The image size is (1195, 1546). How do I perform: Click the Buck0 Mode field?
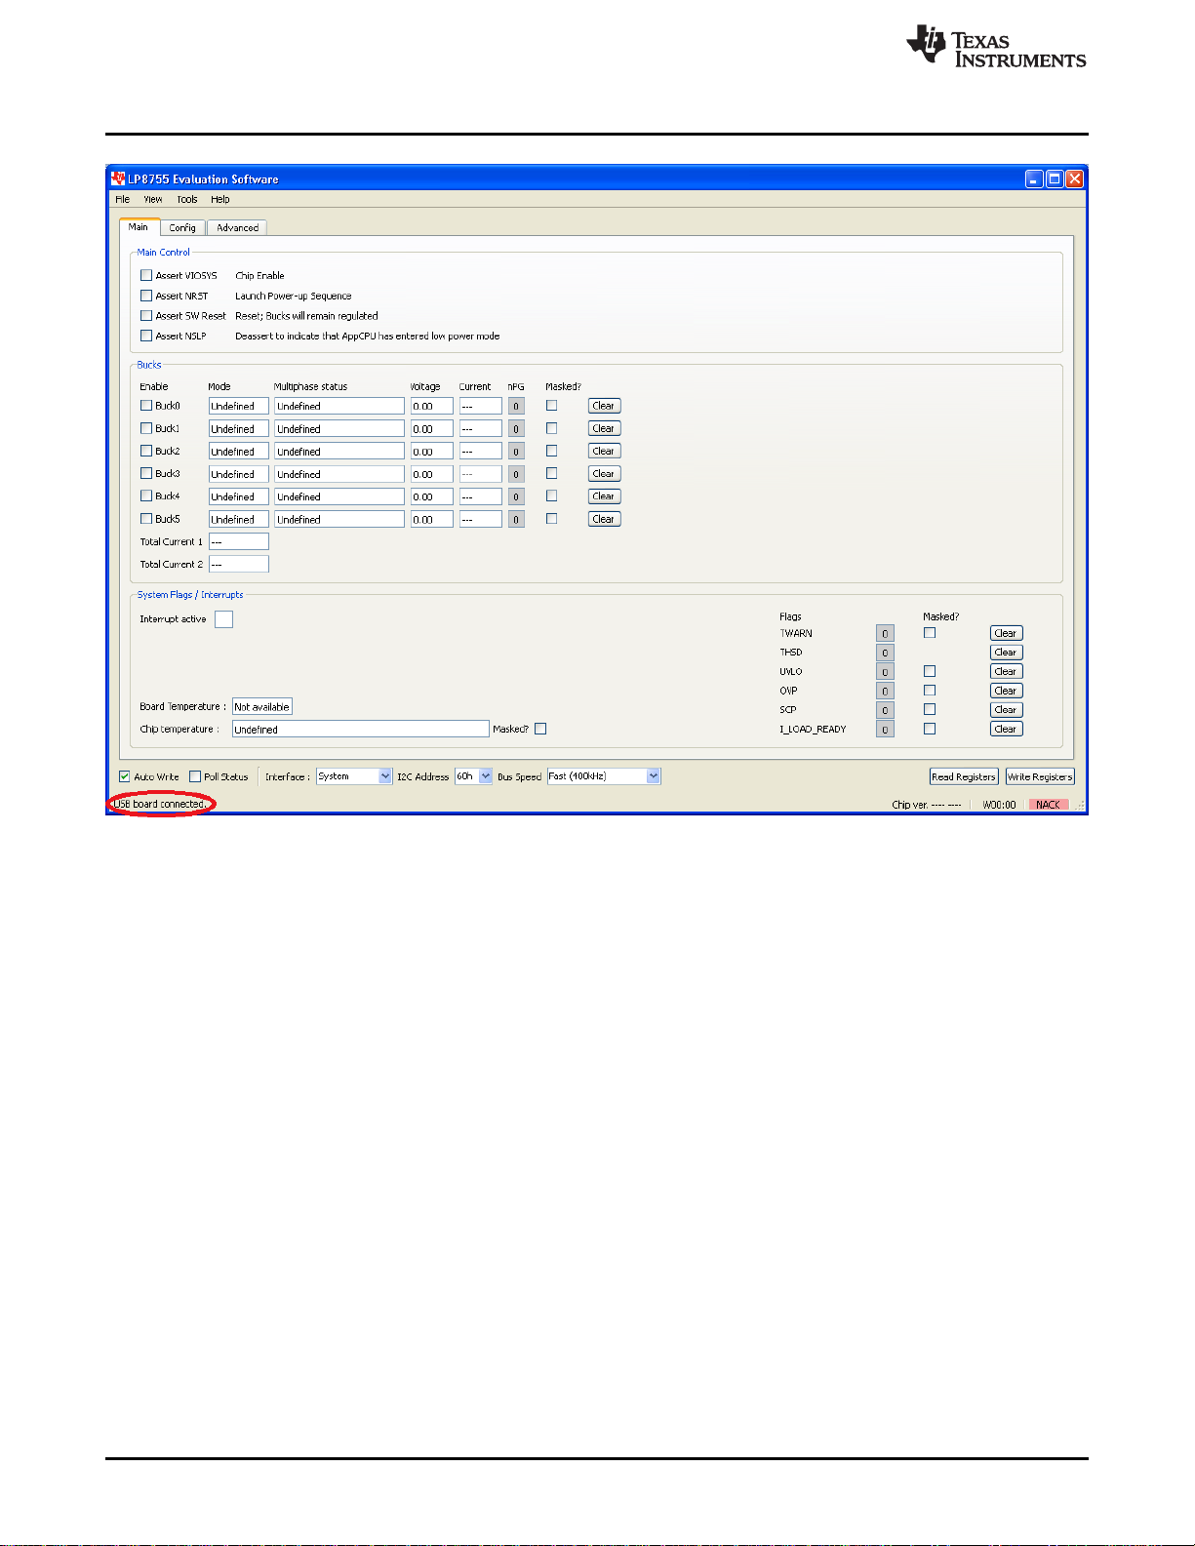tap(239, 406)
